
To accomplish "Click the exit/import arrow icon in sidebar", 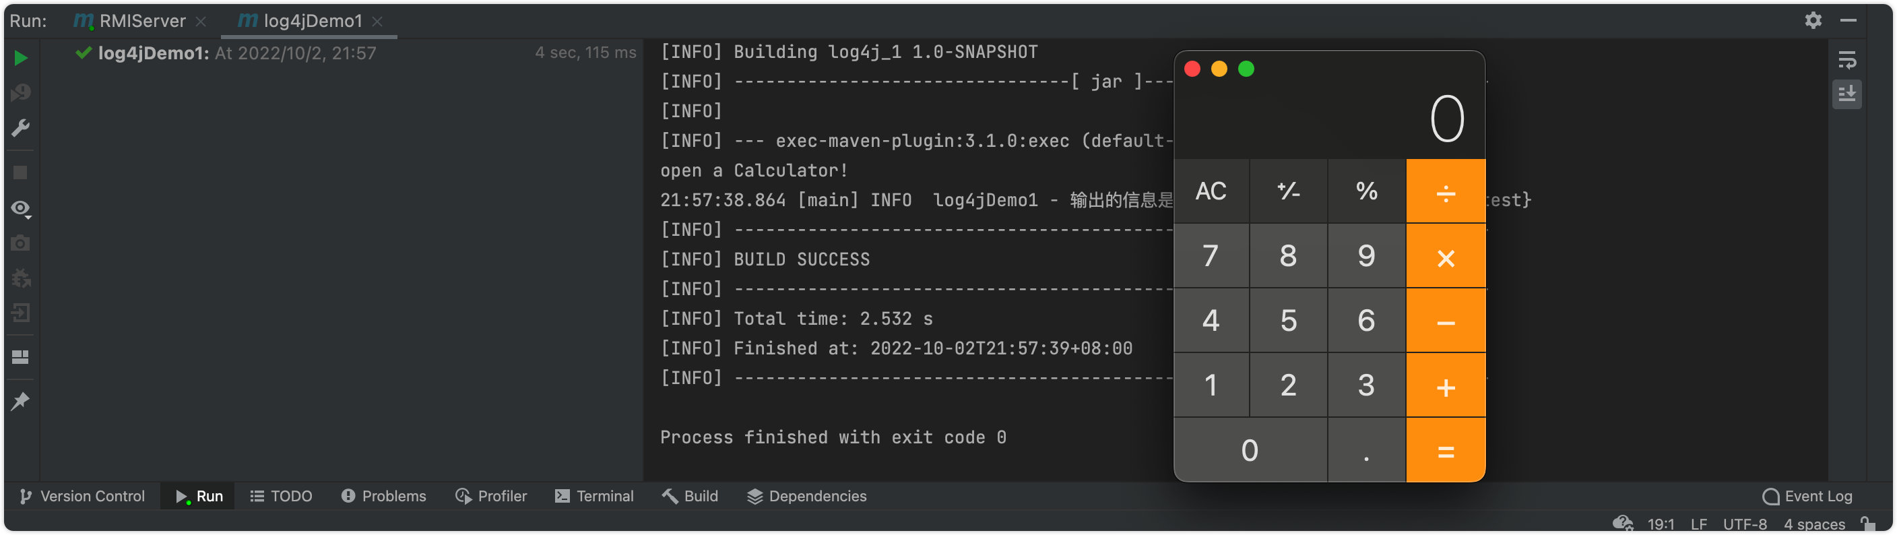I will point(21,313).
